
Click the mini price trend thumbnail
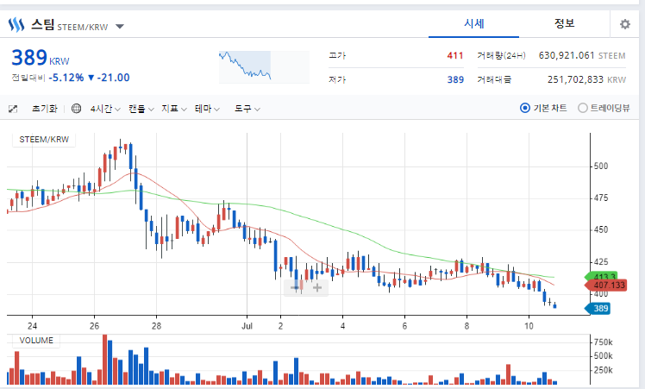coord(264,67)
